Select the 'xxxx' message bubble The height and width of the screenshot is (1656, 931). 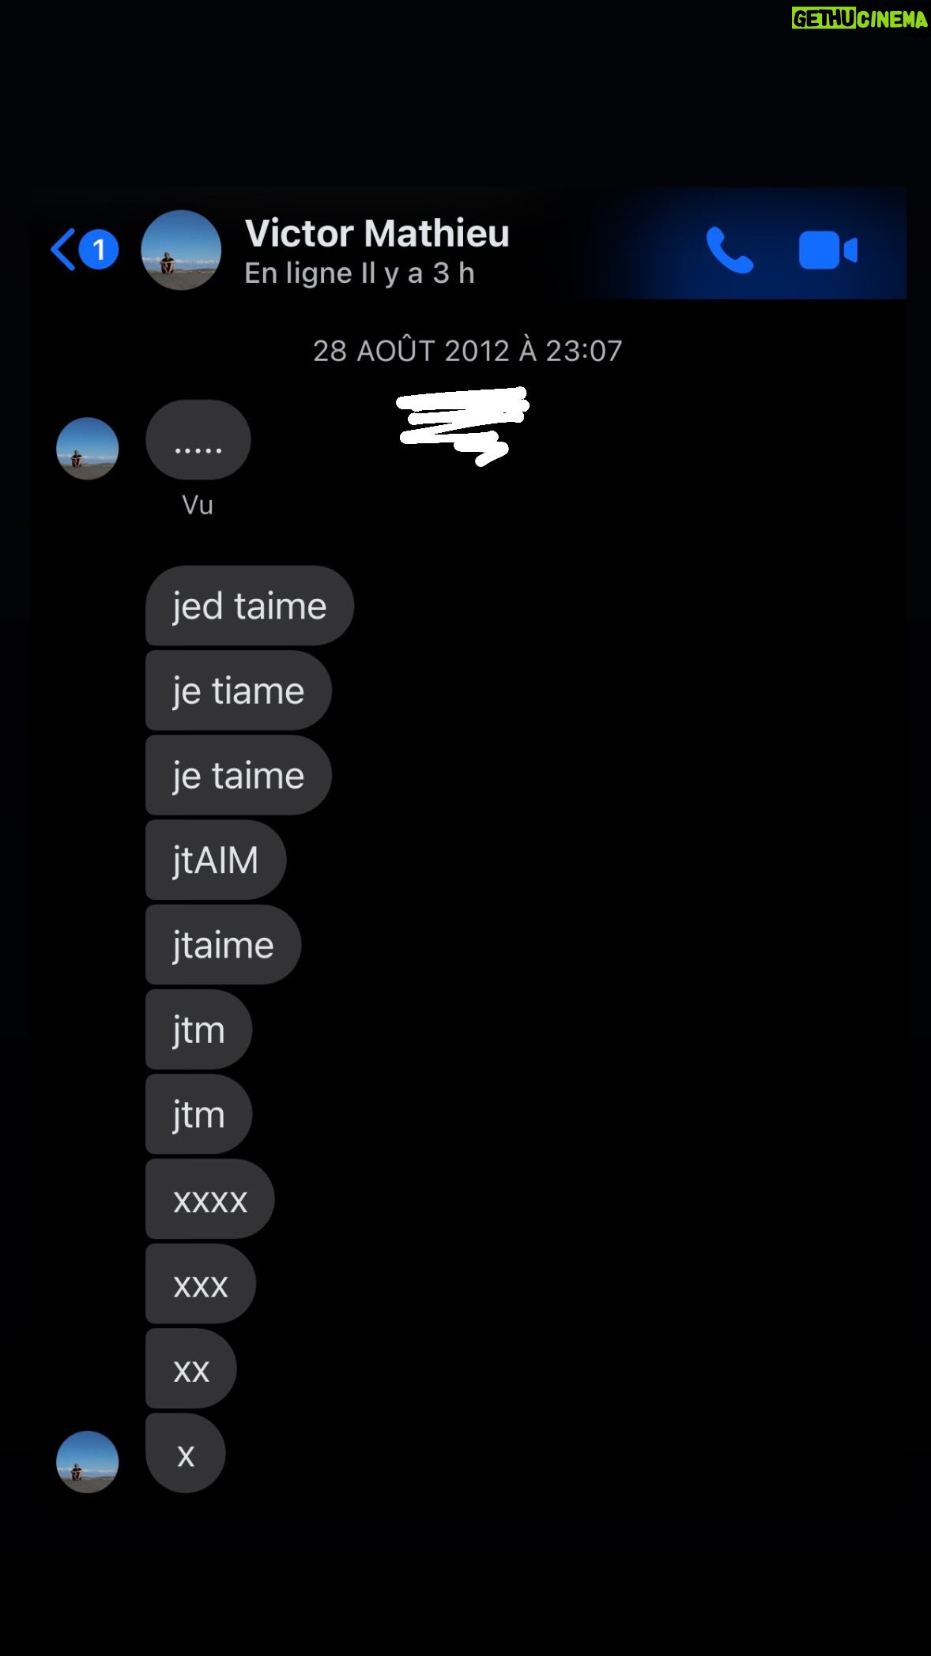coord(210,1199)
